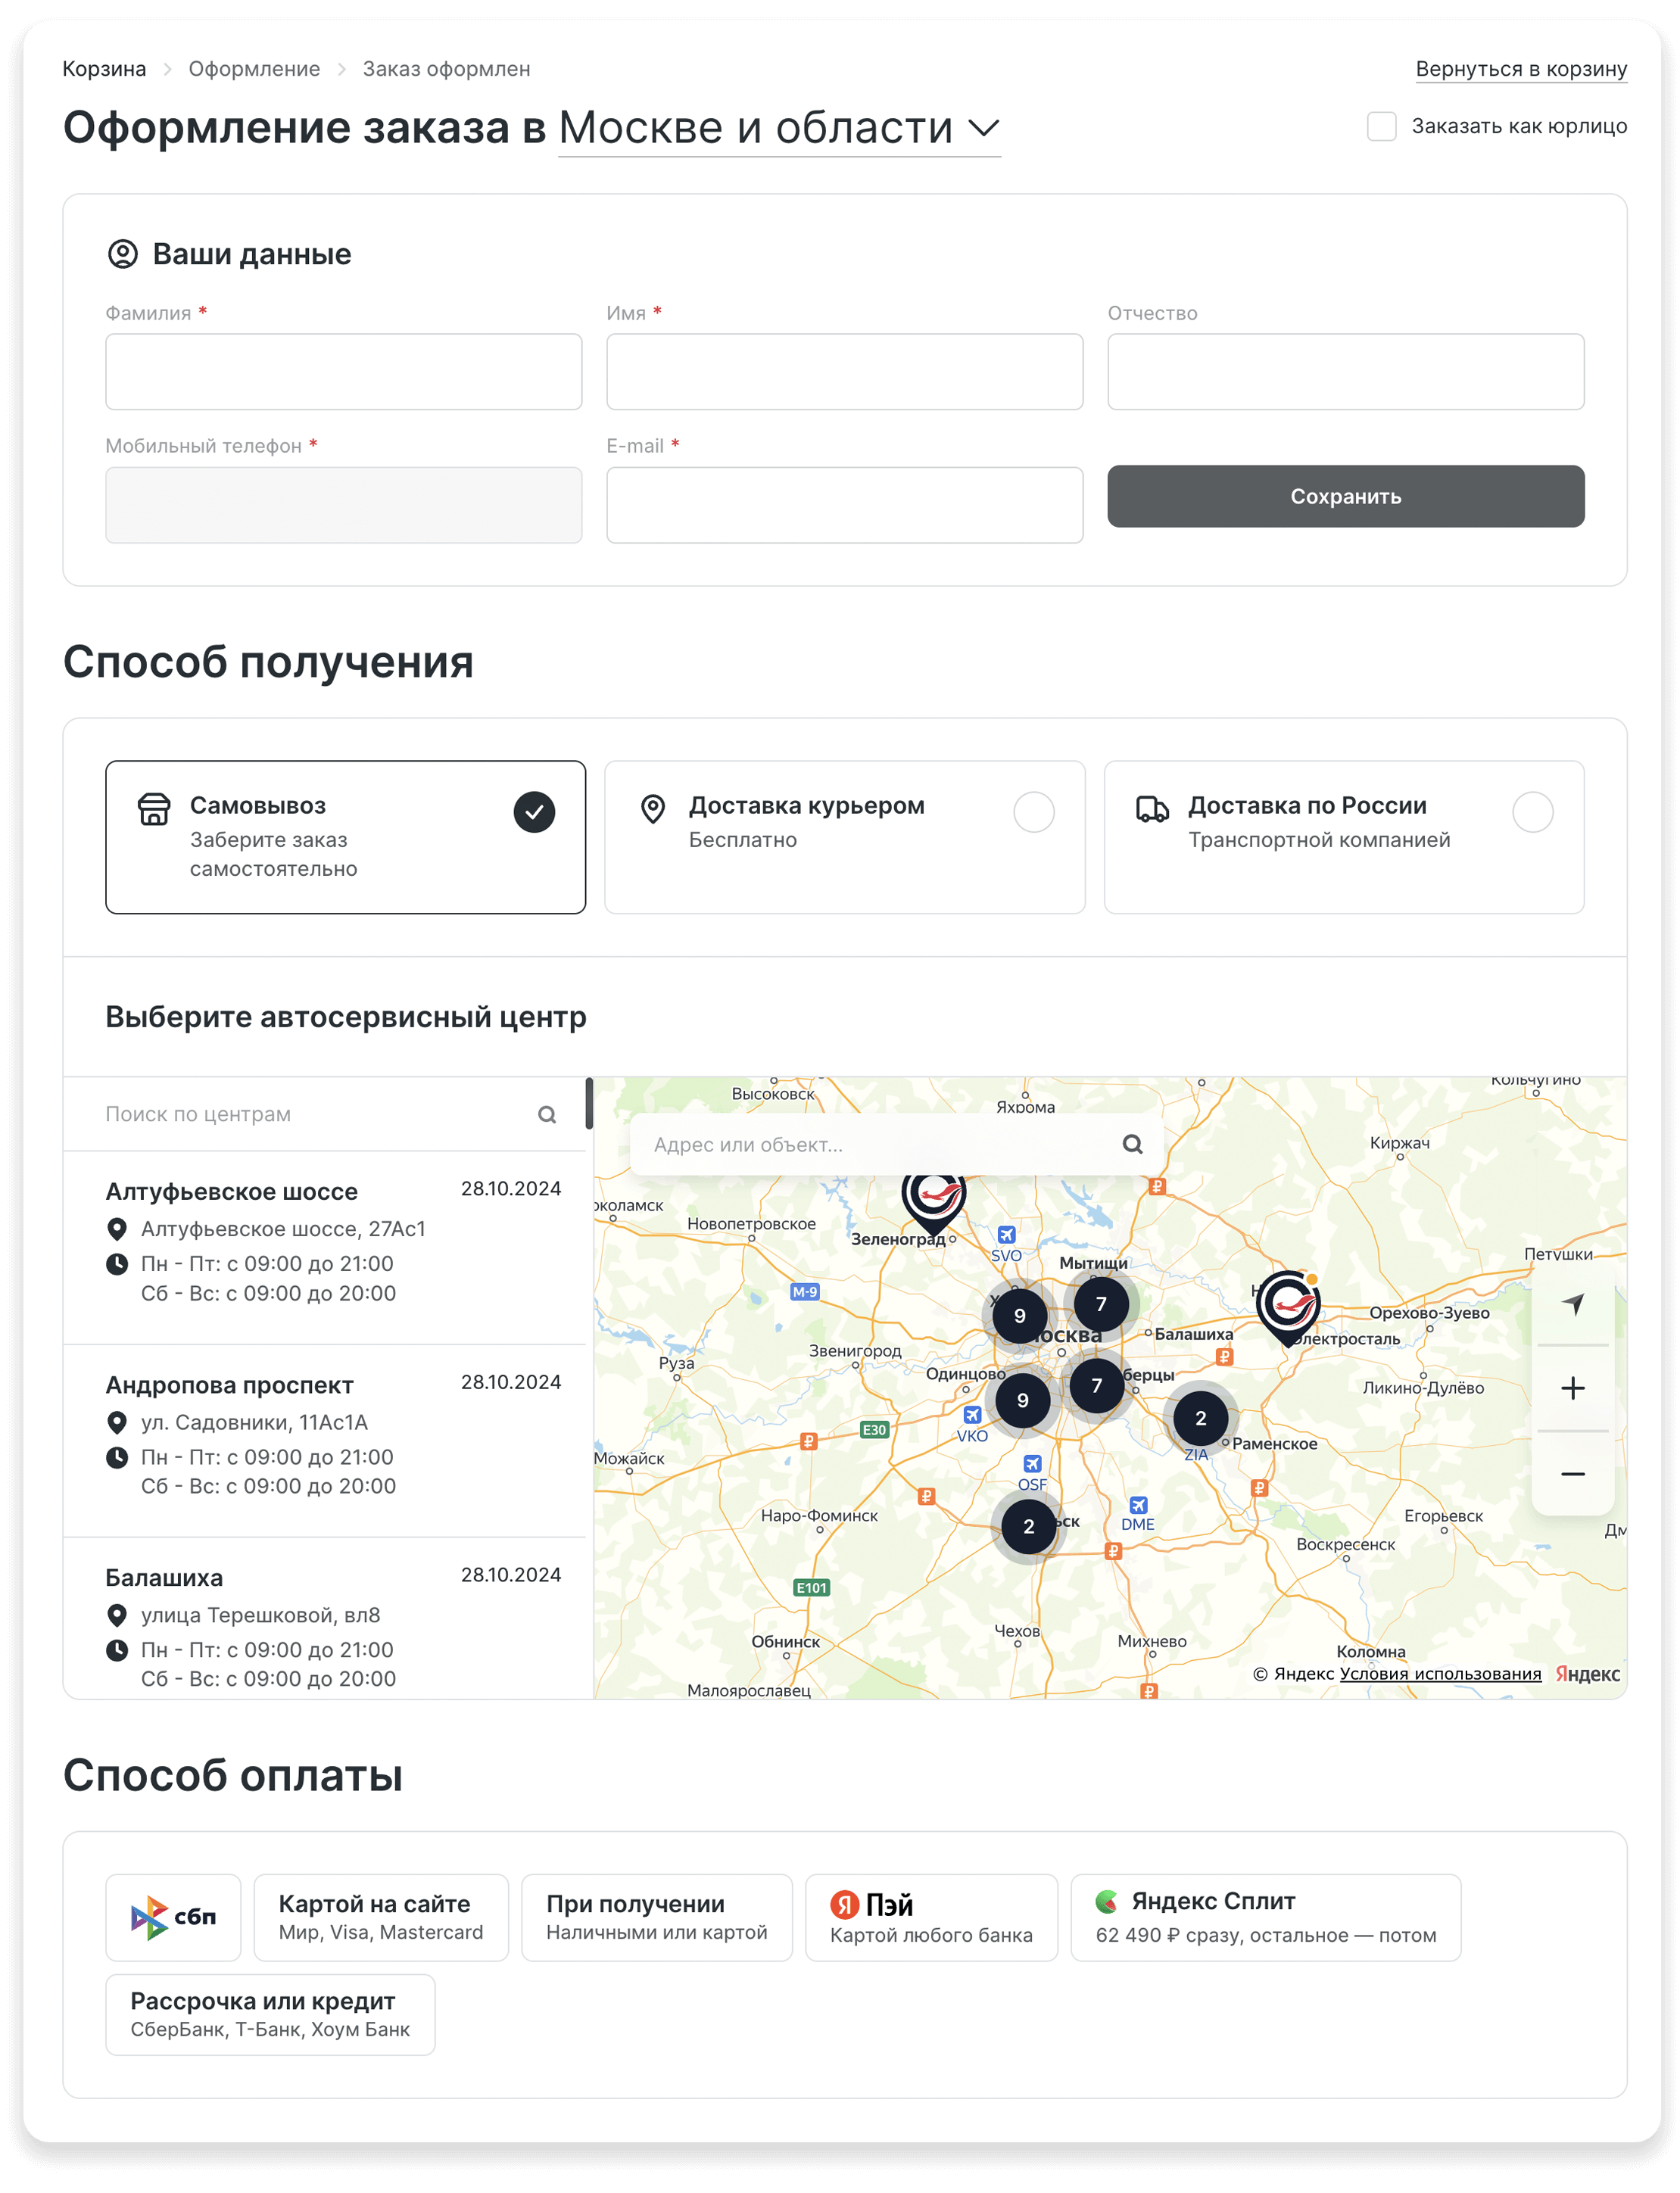Click search icon in centers search field

tap(547, 1114)
